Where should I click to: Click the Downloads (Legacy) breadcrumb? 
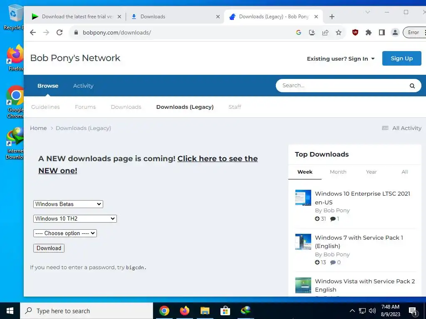[83, 128]
